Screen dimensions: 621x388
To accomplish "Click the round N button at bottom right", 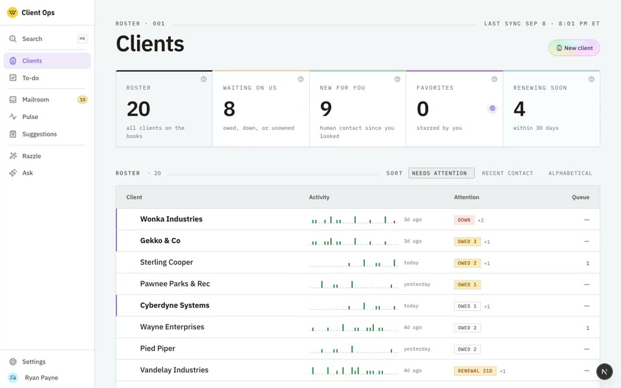I will tap(604, 372).
